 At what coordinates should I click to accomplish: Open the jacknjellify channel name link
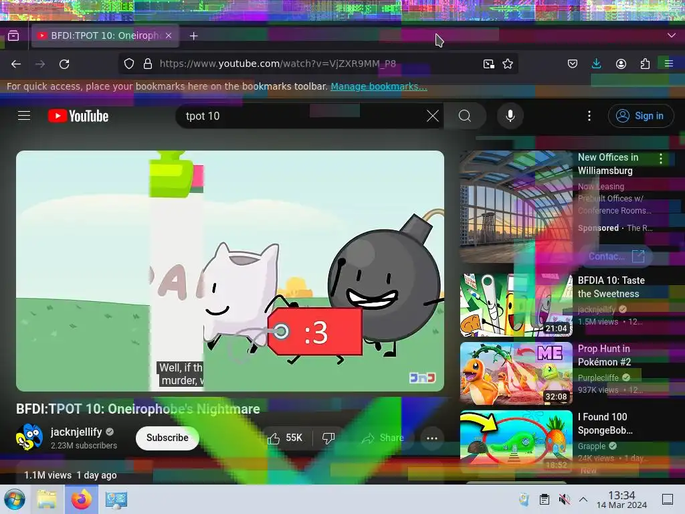click(x=76, y=432)
